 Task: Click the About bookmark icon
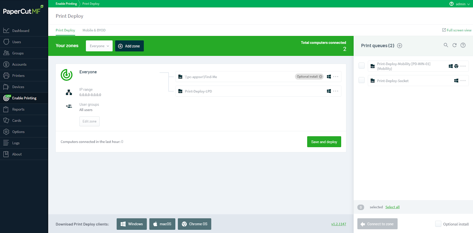(x=6, y=154)
